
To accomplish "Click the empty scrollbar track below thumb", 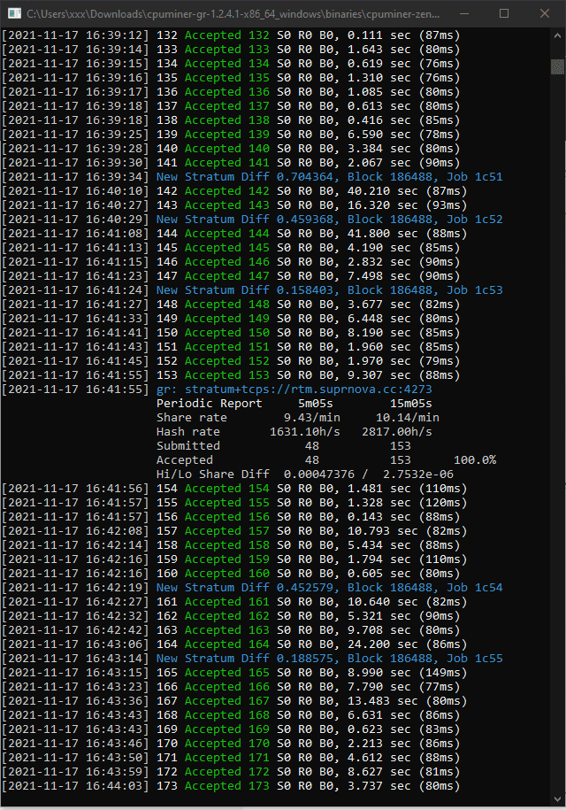I will (557, 434).
